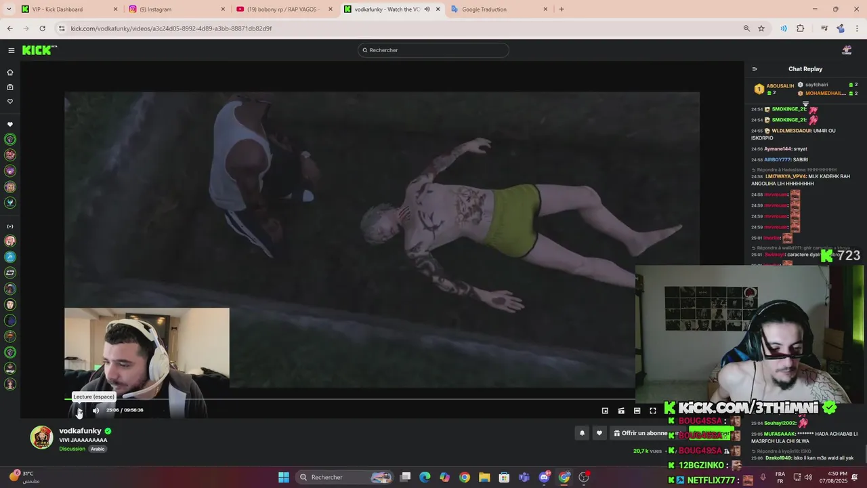Viewport: 867px width, 488px height.
Task: Follow vodkafunky with heart button
Action: [599, 433]
